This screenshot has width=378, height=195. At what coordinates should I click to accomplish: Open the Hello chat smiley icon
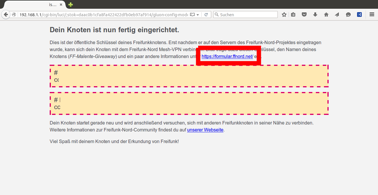(348, 15)
